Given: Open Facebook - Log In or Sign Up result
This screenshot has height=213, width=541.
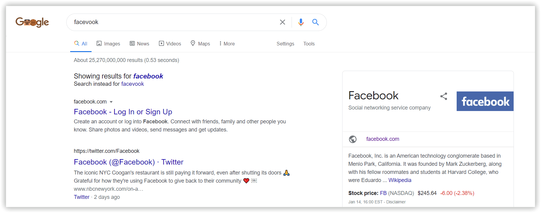Looking at the screenshot, I should pos(123,112).
